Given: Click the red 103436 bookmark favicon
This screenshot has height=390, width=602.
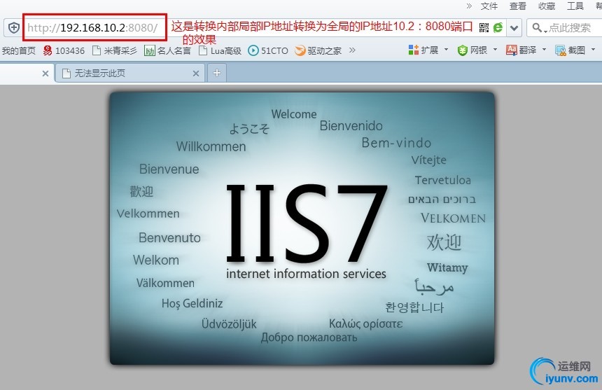Looking at the screenshot, I should (48, 50).
